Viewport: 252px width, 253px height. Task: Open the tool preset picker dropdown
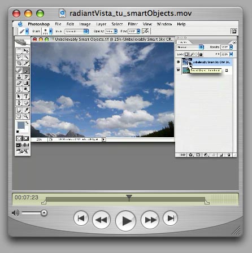27,31
